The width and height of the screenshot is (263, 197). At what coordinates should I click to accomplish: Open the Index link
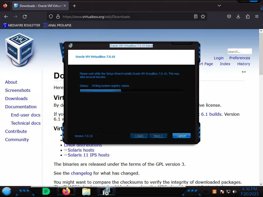click(225, 64)
